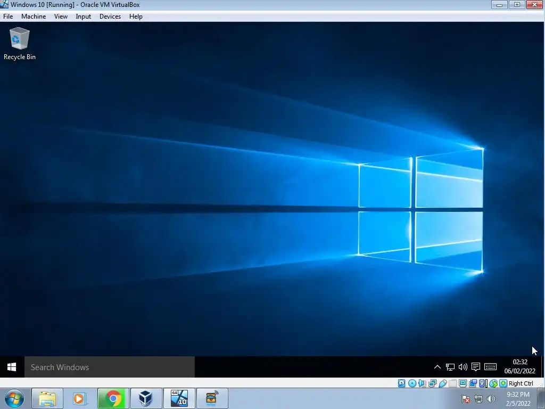Click VirtualBox audio indicator
545x409 pixels.
pos(422,383)
